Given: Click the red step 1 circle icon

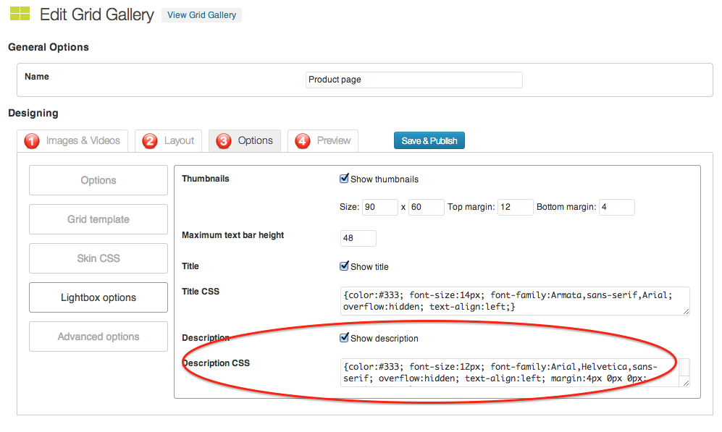Looking at the screenshot, I should [x=32, y=141].
